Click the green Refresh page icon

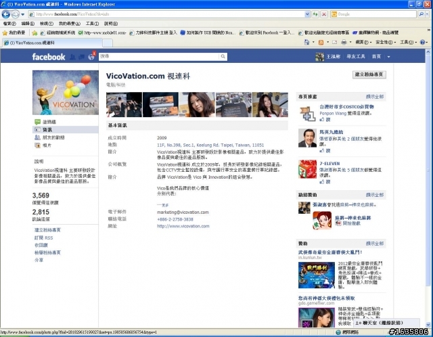[315, 14]
